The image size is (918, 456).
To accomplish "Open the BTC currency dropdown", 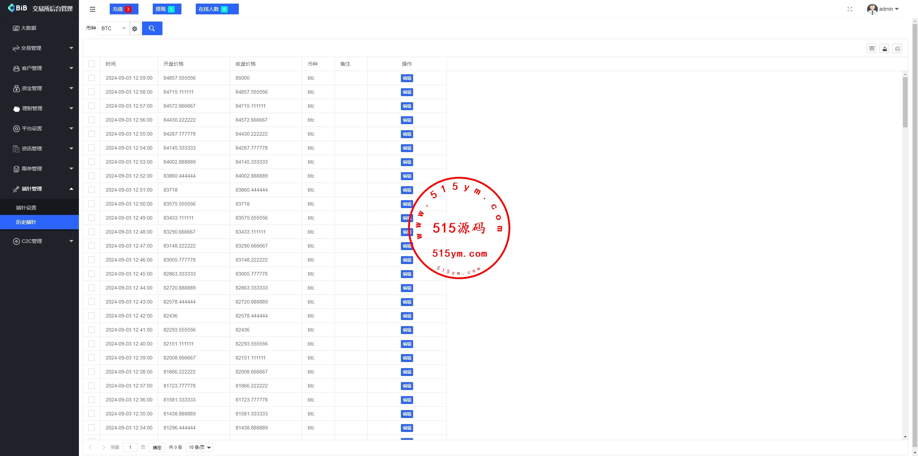I will (113, 28).
